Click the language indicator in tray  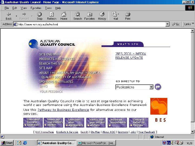pos(168,143)
